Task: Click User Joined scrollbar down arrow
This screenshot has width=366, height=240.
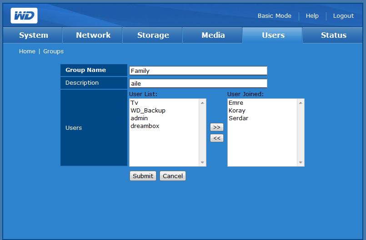Action: click(x=301, y=162)
